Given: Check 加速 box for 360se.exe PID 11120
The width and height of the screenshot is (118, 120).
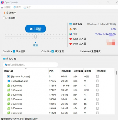Looking at the screenshot, I should [x=98, y=113].
